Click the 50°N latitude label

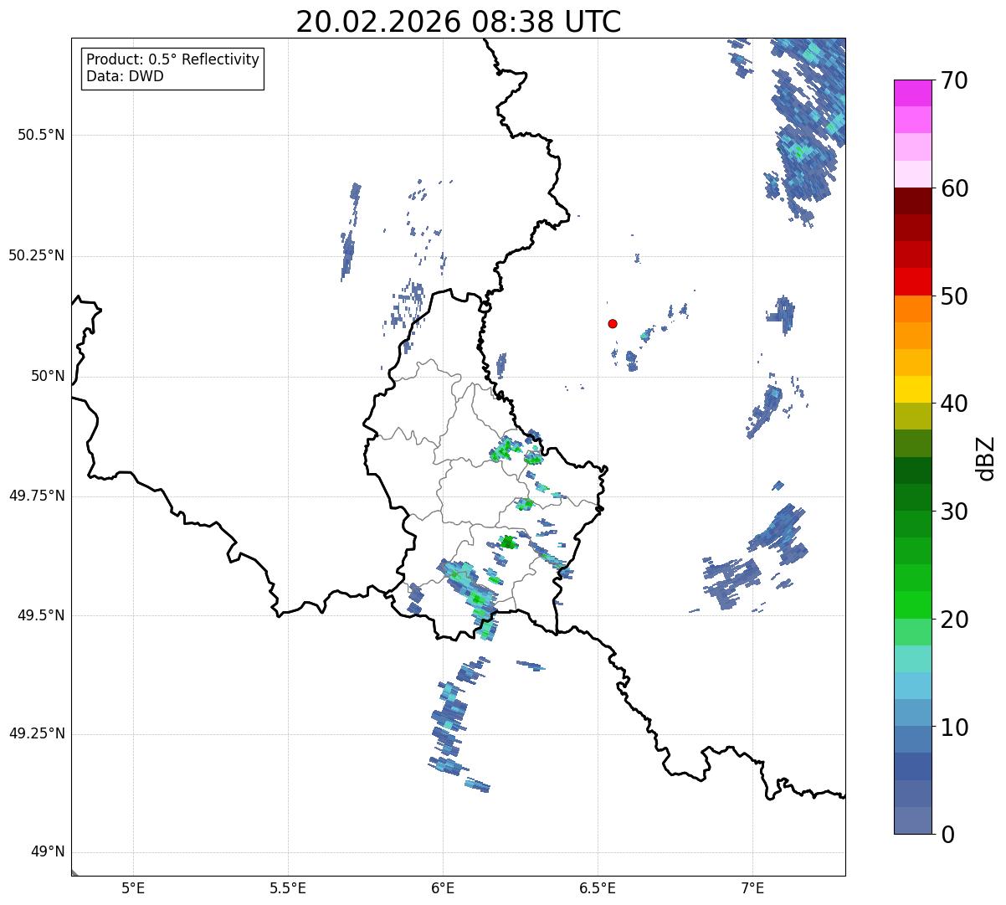coord(48,376)
